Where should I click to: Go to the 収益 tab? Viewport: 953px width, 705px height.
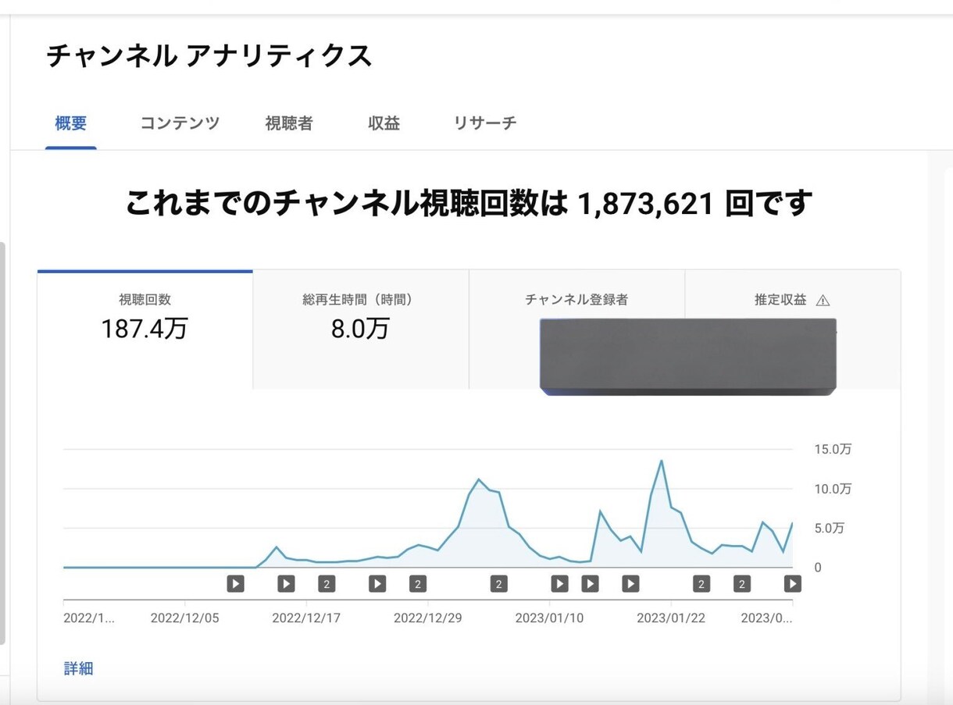tap(384, 123)
